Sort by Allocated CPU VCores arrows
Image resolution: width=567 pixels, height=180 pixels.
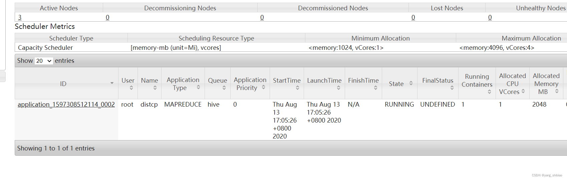pos(523,91)
